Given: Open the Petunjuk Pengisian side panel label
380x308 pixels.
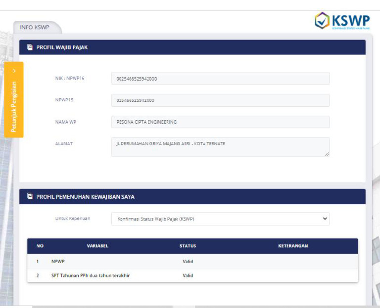Looking at the screenshot, I should coord(14,107).
